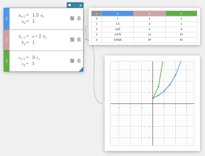
Task: Click the pink b_n table column header
Action: tap(149, 13)
